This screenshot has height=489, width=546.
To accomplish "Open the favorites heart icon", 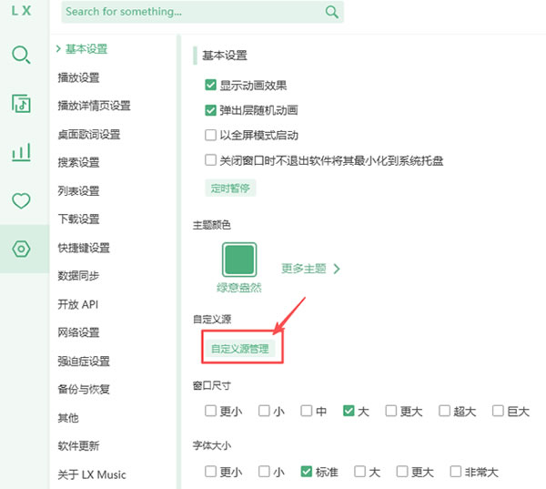I will (x=21, y=200).
